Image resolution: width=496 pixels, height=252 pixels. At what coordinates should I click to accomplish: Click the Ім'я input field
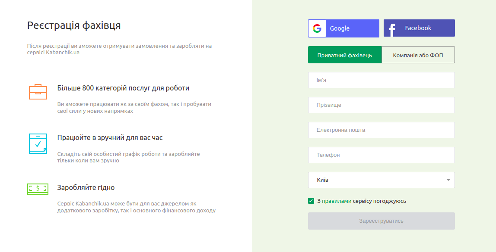pyautogui.click(x=381, y=80)
